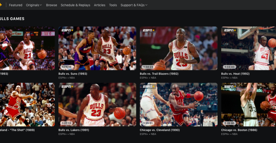
Task: Expand Support & FAQs dropdown
Action: click(134, 5)
